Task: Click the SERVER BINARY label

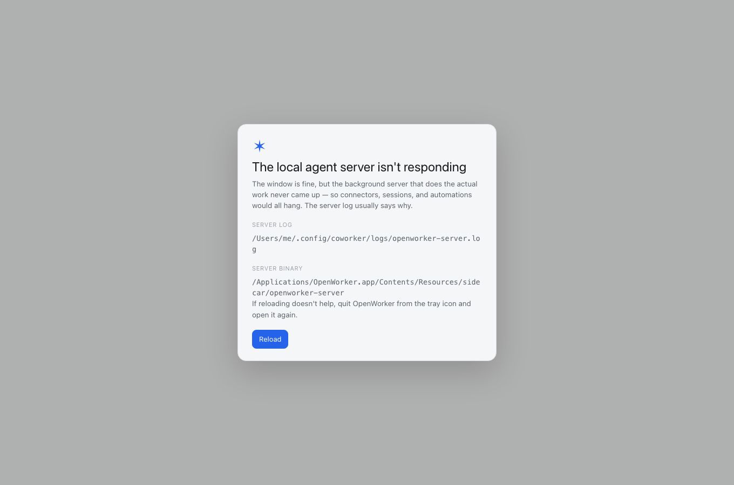Action: coord(277,268)
